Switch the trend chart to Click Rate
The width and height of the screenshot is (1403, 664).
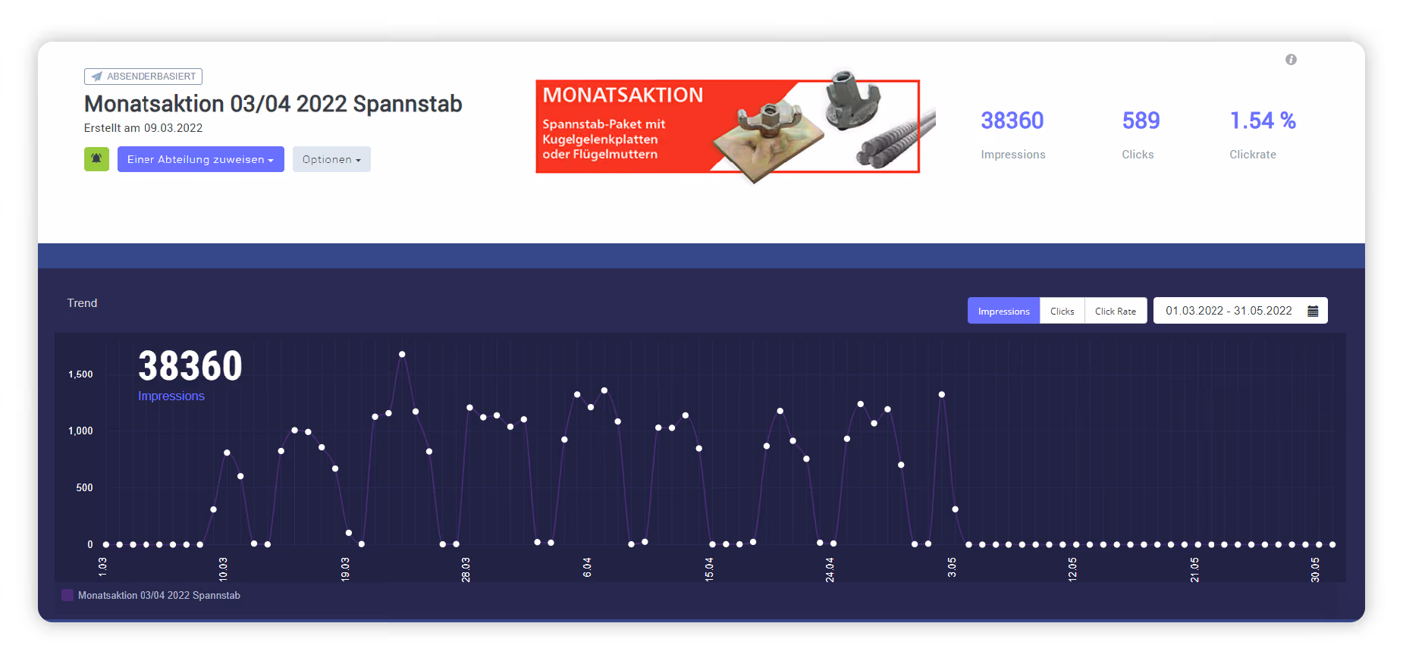pyautogui.click(x=1116, y=311)
